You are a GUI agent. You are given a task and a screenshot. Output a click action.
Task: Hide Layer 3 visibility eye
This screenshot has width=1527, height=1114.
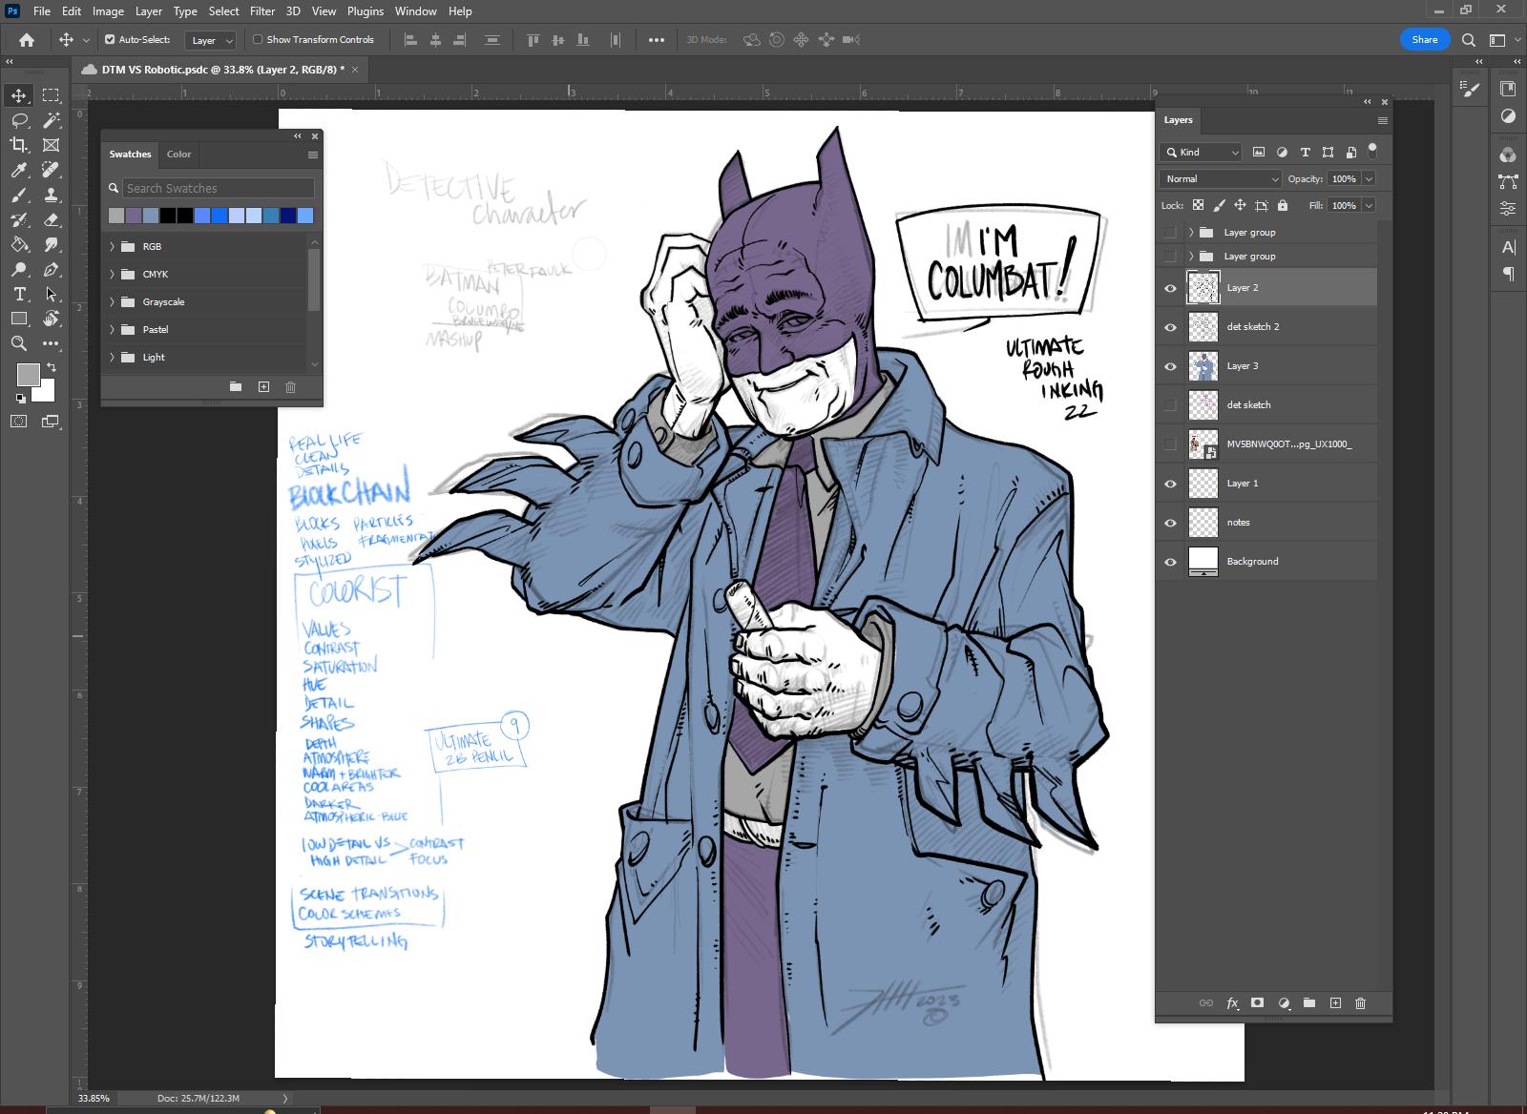click(1170, 366)
